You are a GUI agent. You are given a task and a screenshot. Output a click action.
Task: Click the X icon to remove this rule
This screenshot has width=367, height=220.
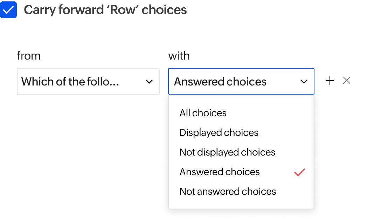346,80
